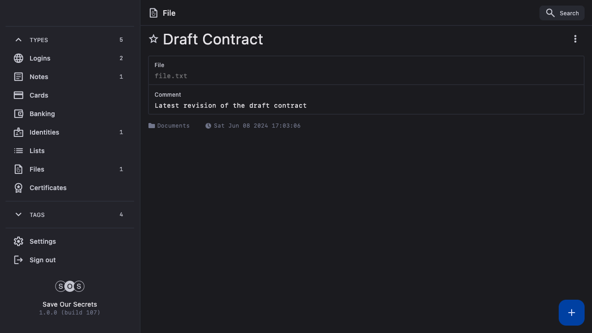Open the Lists category
Screen dimensions: 592x333
click(x=37, y=151)
